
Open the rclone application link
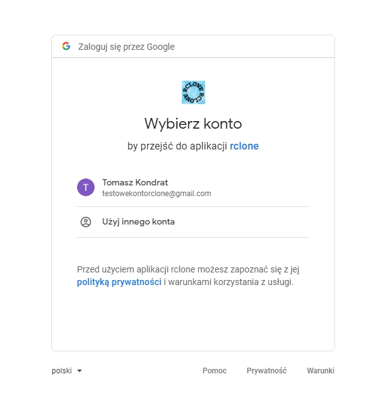click(244, 146)
